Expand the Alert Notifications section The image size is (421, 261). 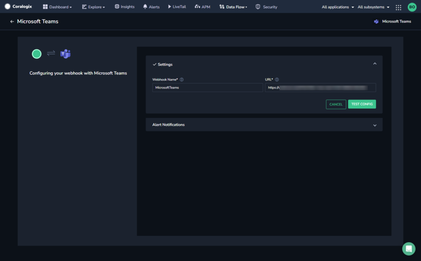[x=264, y=125]
